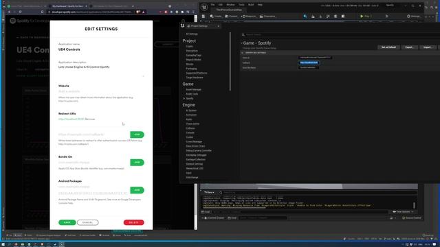The height and width of the screenshot is (247, 440).
Task: Open the Tools menu in Unreal
Action: 241,5
